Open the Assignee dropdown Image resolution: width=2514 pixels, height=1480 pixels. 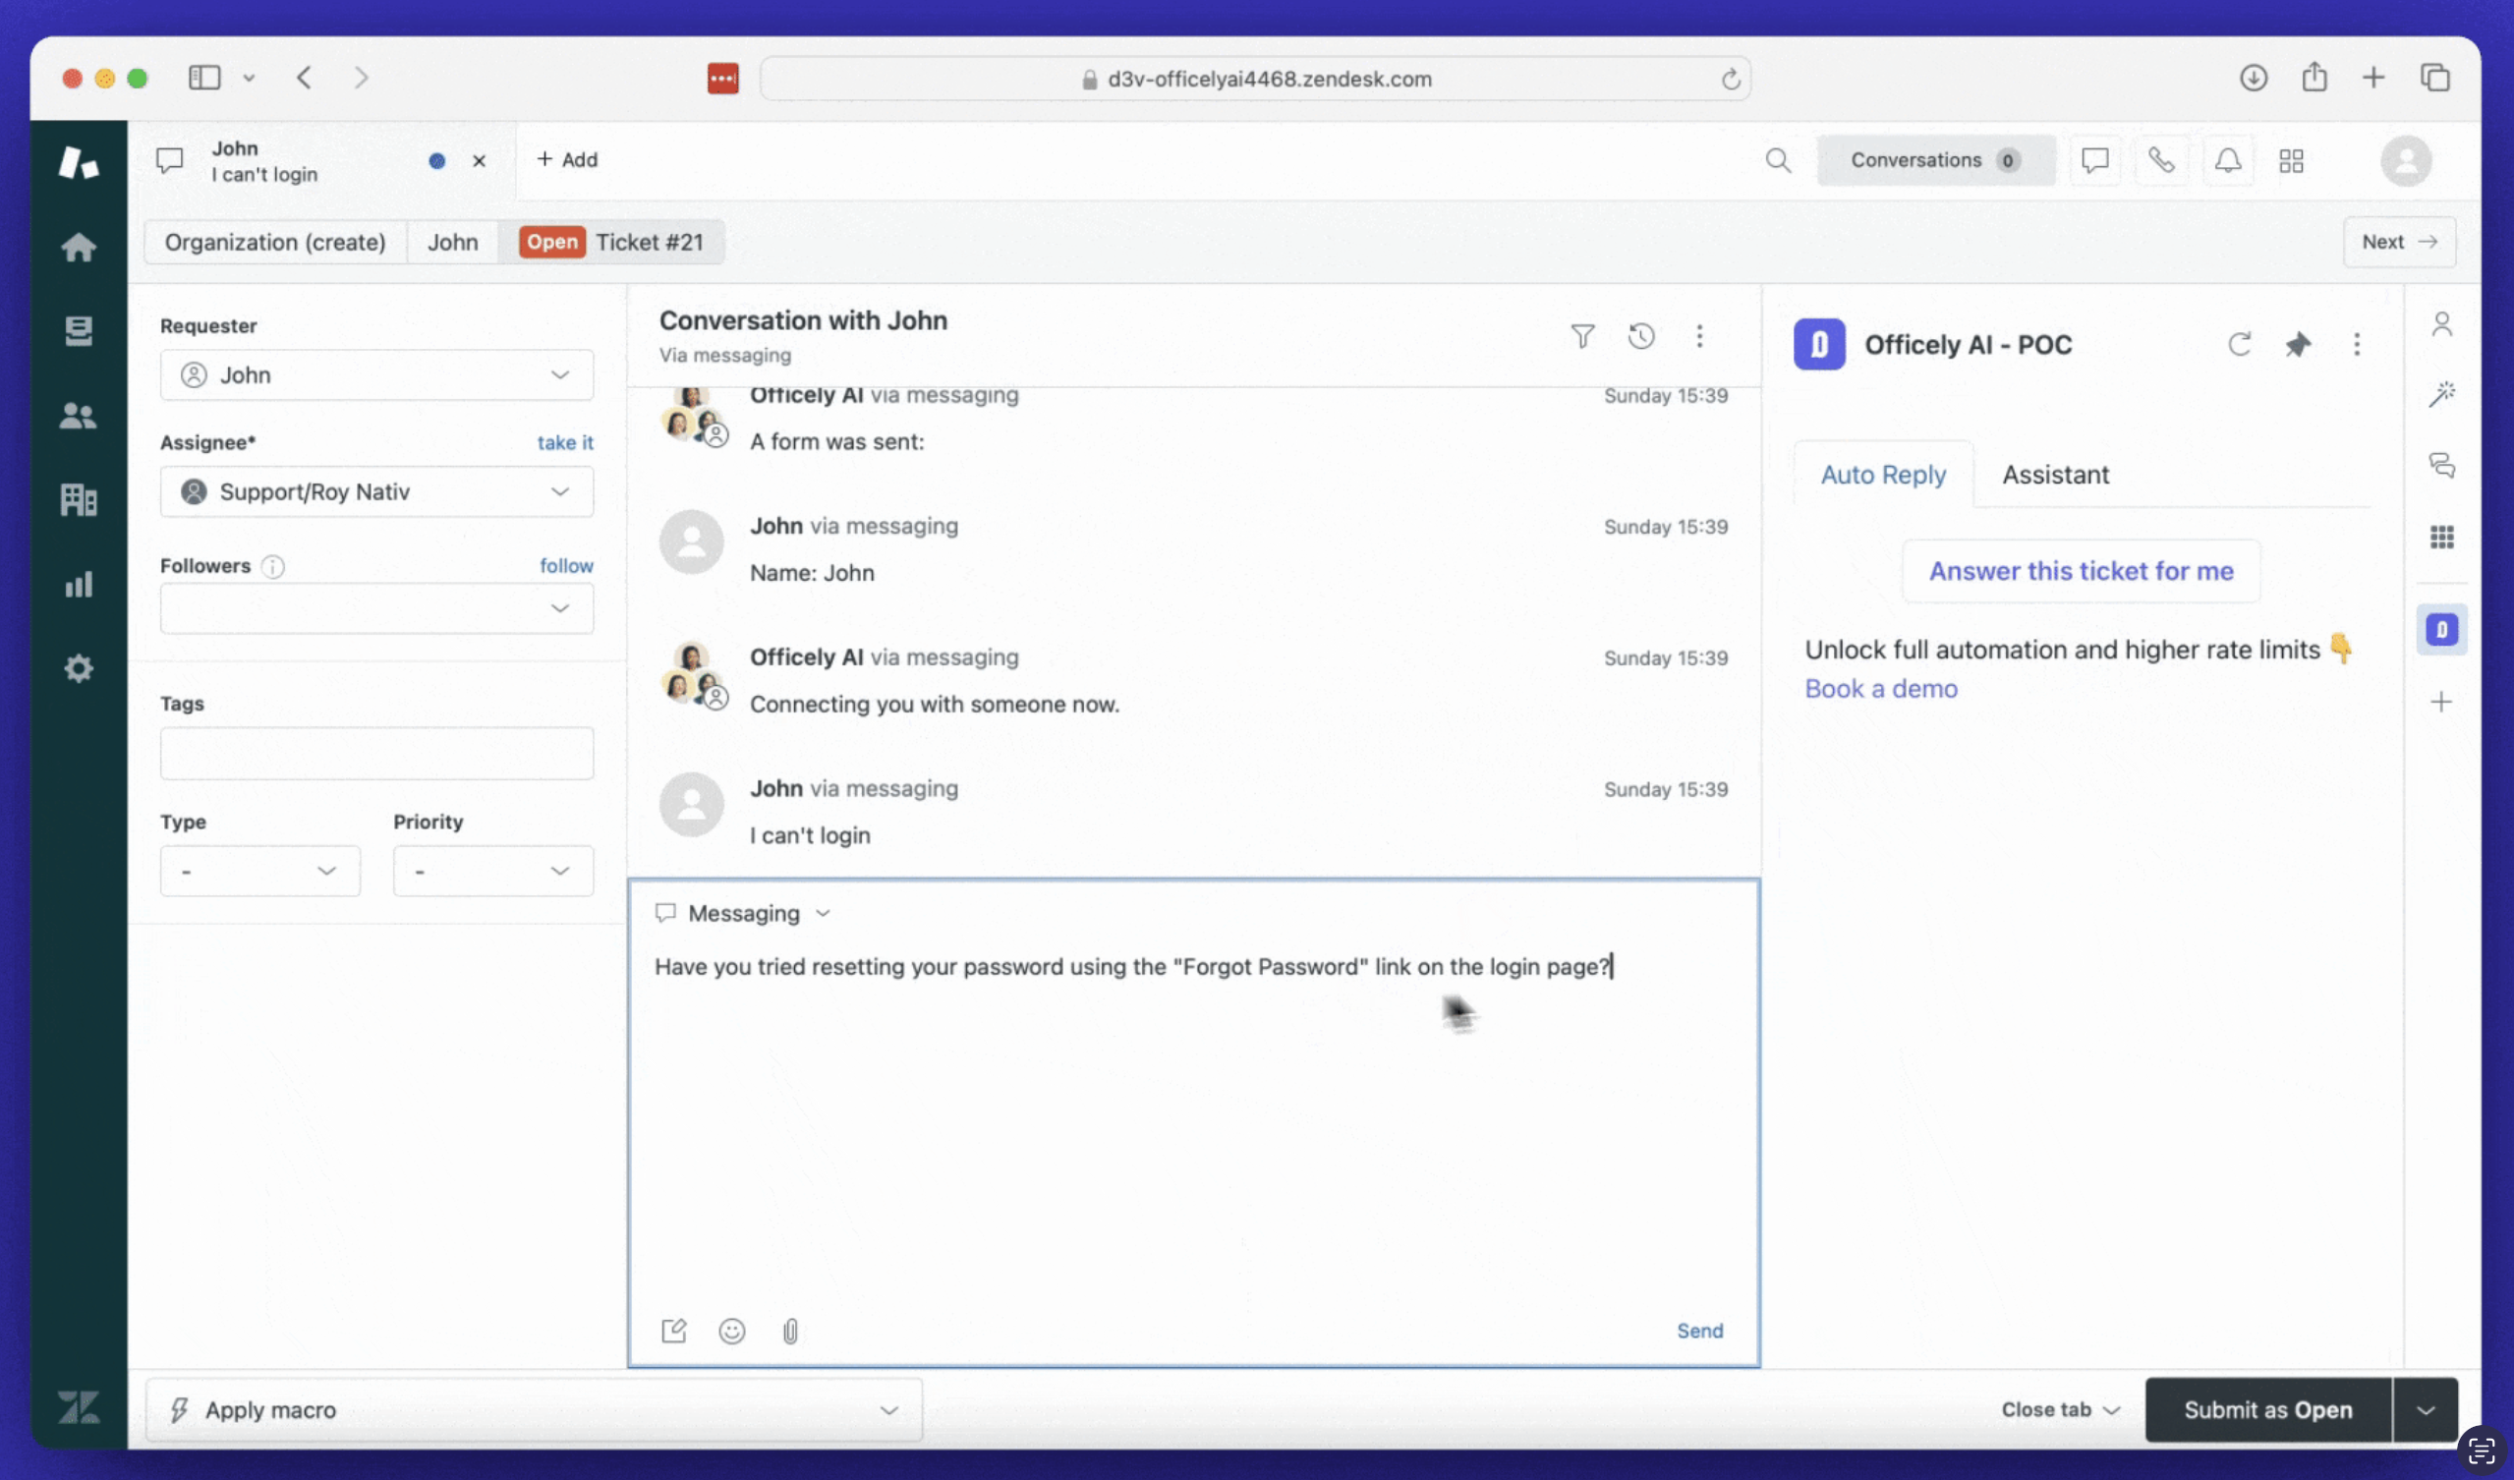pyautogui.click(x=376, y=491)
